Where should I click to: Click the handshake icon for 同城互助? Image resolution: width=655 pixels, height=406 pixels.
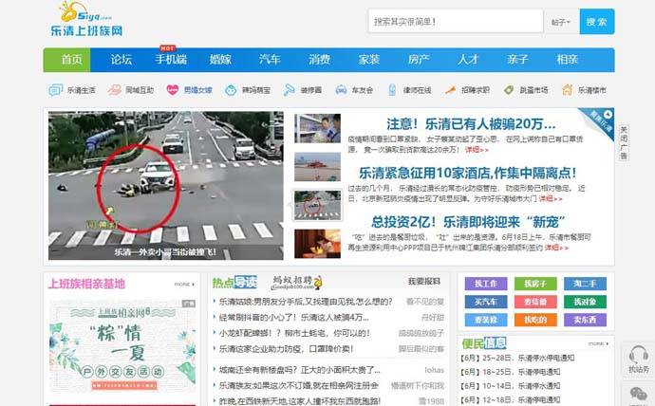[x=114, y=90]
